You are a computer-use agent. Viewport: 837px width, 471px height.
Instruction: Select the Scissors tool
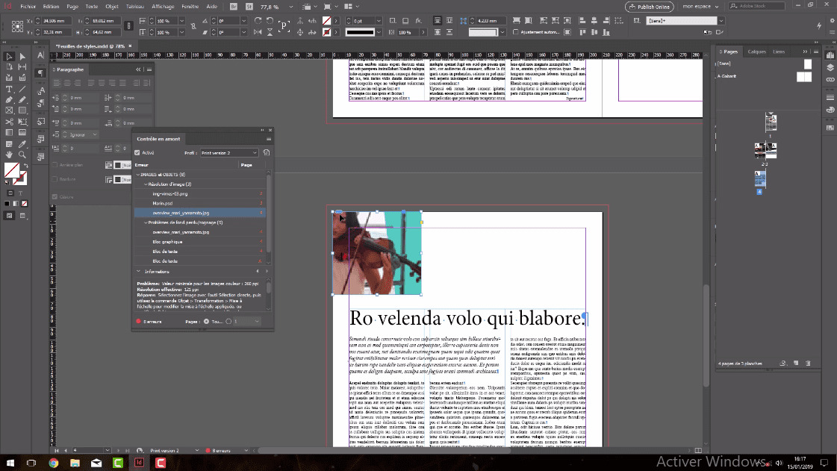pyautogui.click(x=10, y=122)
